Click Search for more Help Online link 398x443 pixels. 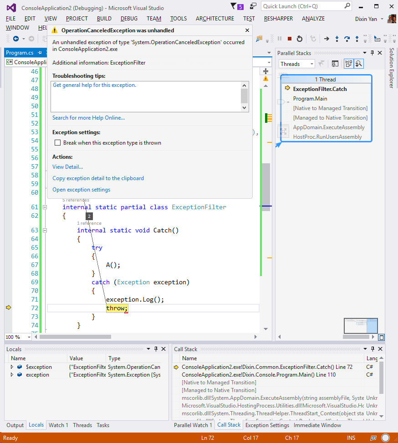[x=88, y=118]
